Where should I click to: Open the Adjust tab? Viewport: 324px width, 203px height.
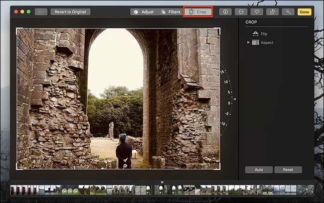pyautogui.click(x=142, y=11)
